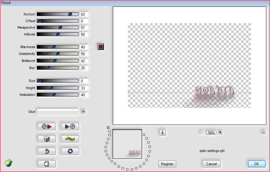Click the Horizon value field
Screen dimensions: 270x172
click(84, 14)
